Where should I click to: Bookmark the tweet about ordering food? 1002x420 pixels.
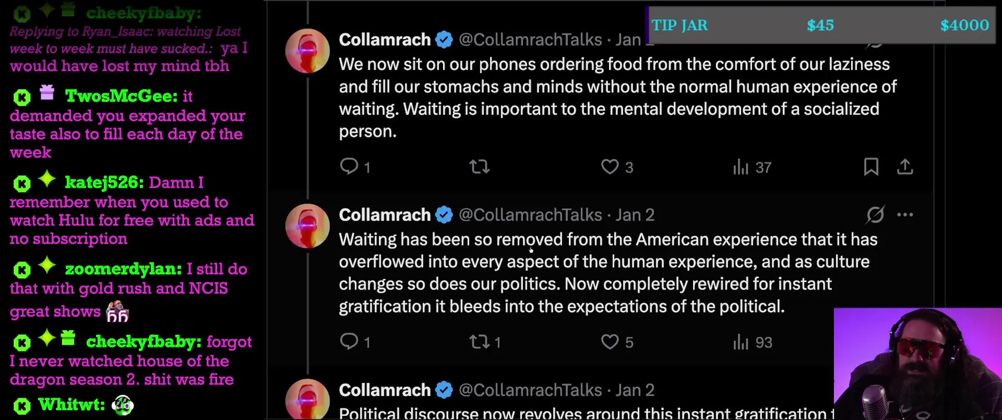point(871,167)
